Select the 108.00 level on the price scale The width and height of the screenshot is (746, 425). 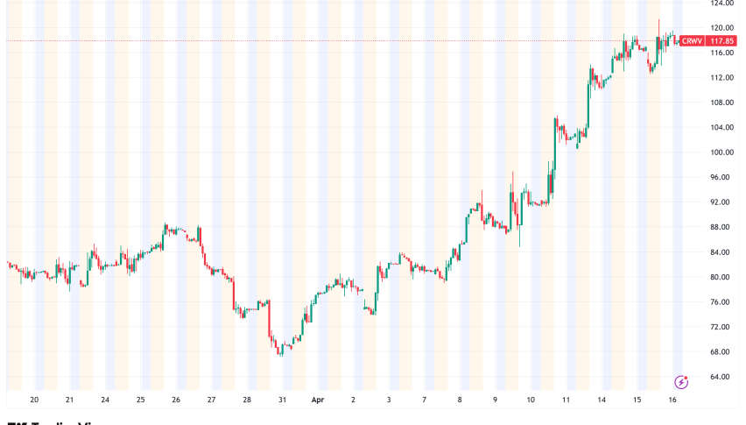point(722,103)
